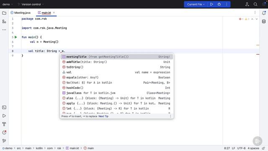Open the Current File run configuration dropdown
The image size is (268, 151).
pyautogui.click(x=196, y=4)
